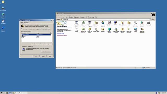The width and height of the screenshot is (167, 94).
Task: Open Automatic Updates icon
Action: pos(103,24)
